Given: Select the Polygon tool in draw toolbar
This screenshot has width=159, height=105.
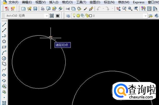Looking at the screenshot, I should (4, 41).
